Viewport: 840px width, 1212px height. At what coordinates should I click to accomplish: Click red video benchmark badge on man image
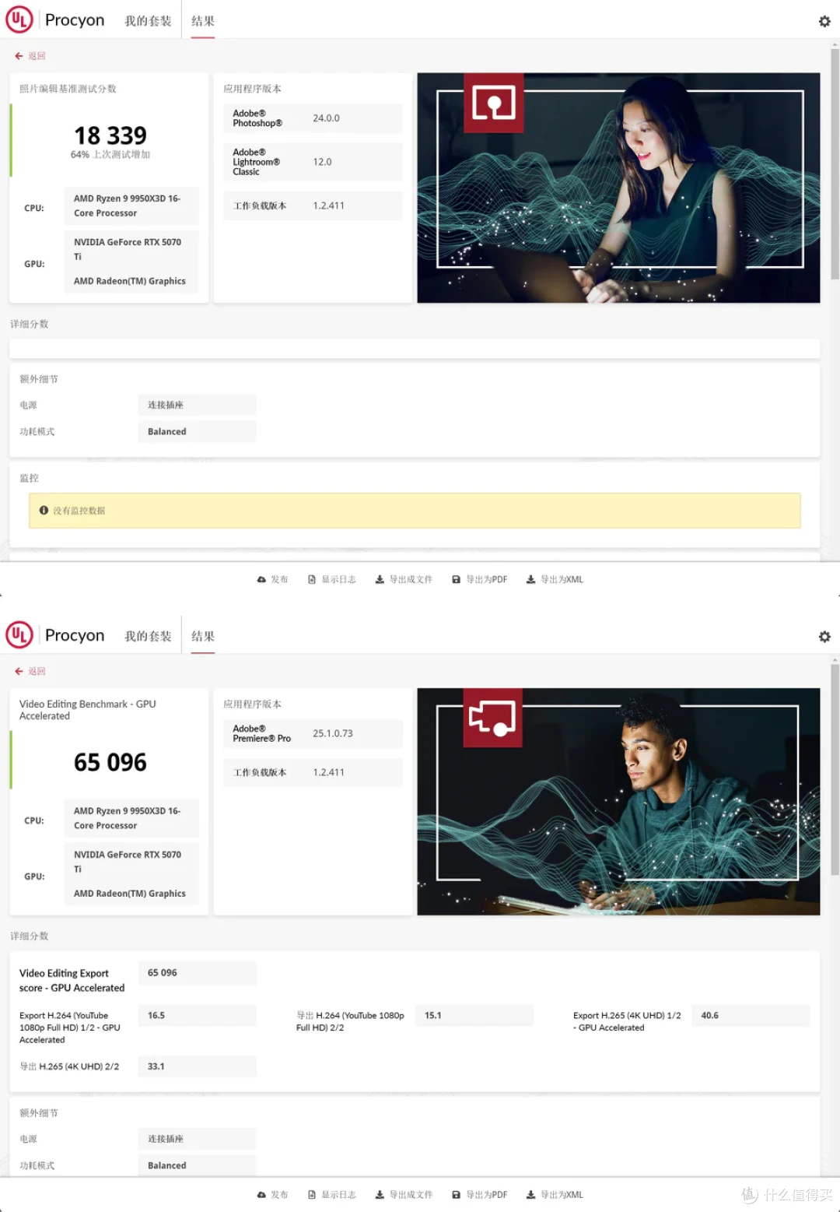point(494,718)
